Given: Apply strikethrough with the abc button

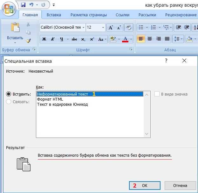Looking at the screenshot, I should [x=74, y=39].
